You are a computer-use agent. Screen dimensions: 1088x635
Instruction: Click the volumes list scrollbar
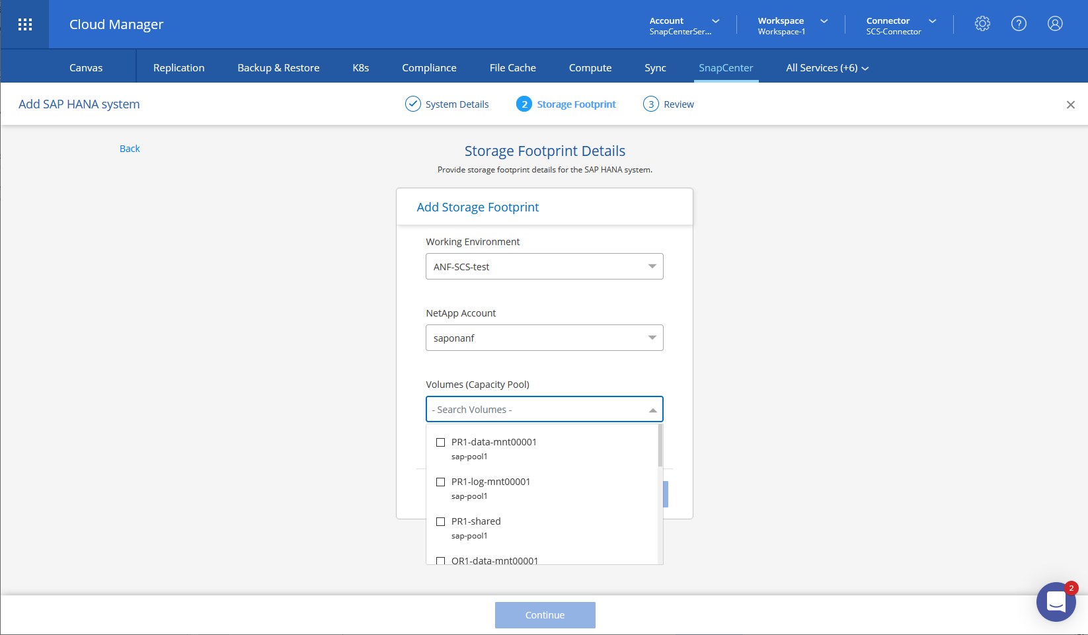click(x=660, y=446)
